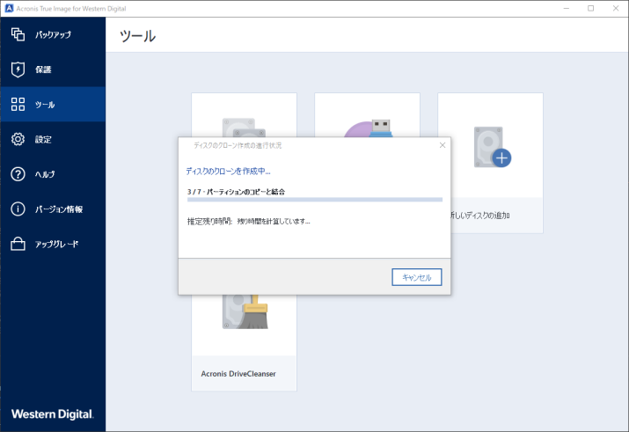Click the add new disk icon
The width and height of the screenshot is (629, 432).
pyautogui.click(x=492, y=146)
